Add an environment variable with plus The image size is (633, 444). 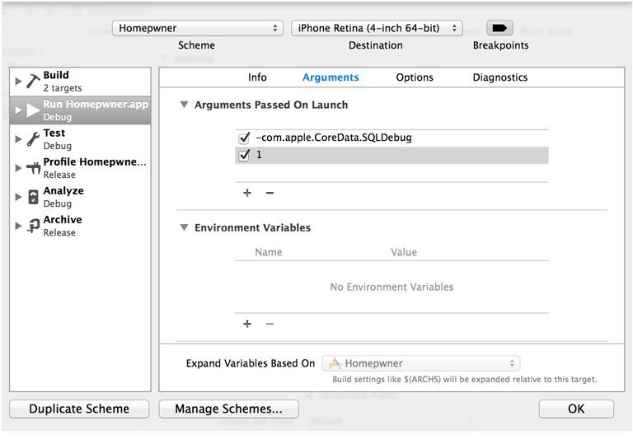[247, 324]
